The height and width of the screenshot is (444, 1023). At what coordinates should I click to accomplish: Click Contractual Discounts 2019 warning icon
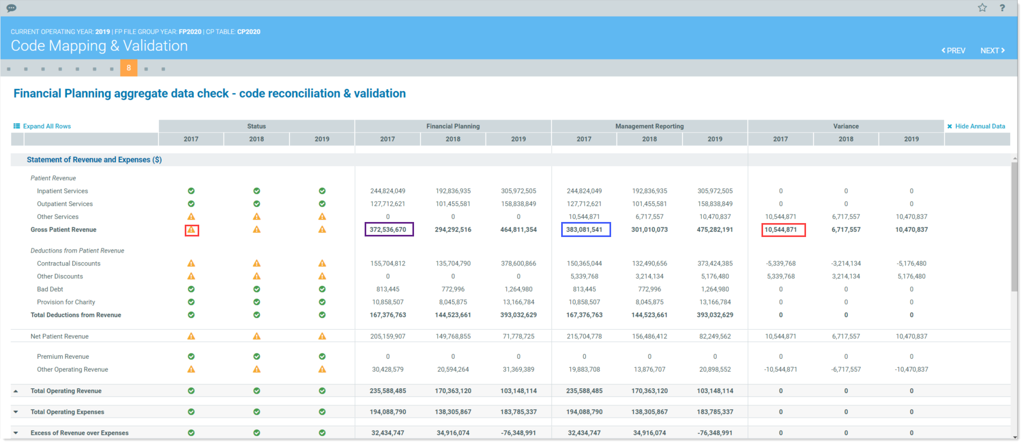pyautogui.click(x=322, y=263)
